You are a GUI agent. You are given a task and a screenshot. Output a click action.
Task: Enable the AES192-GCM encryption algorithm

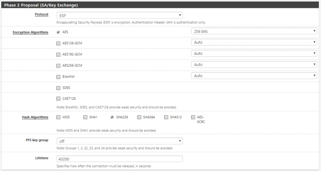[58, 54]
